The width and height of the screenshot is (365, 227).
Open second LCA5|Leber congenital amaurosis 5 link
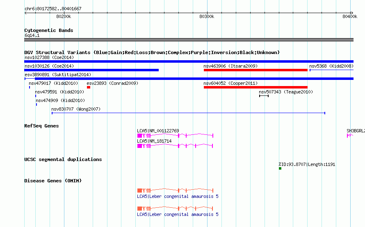(178, 214)
